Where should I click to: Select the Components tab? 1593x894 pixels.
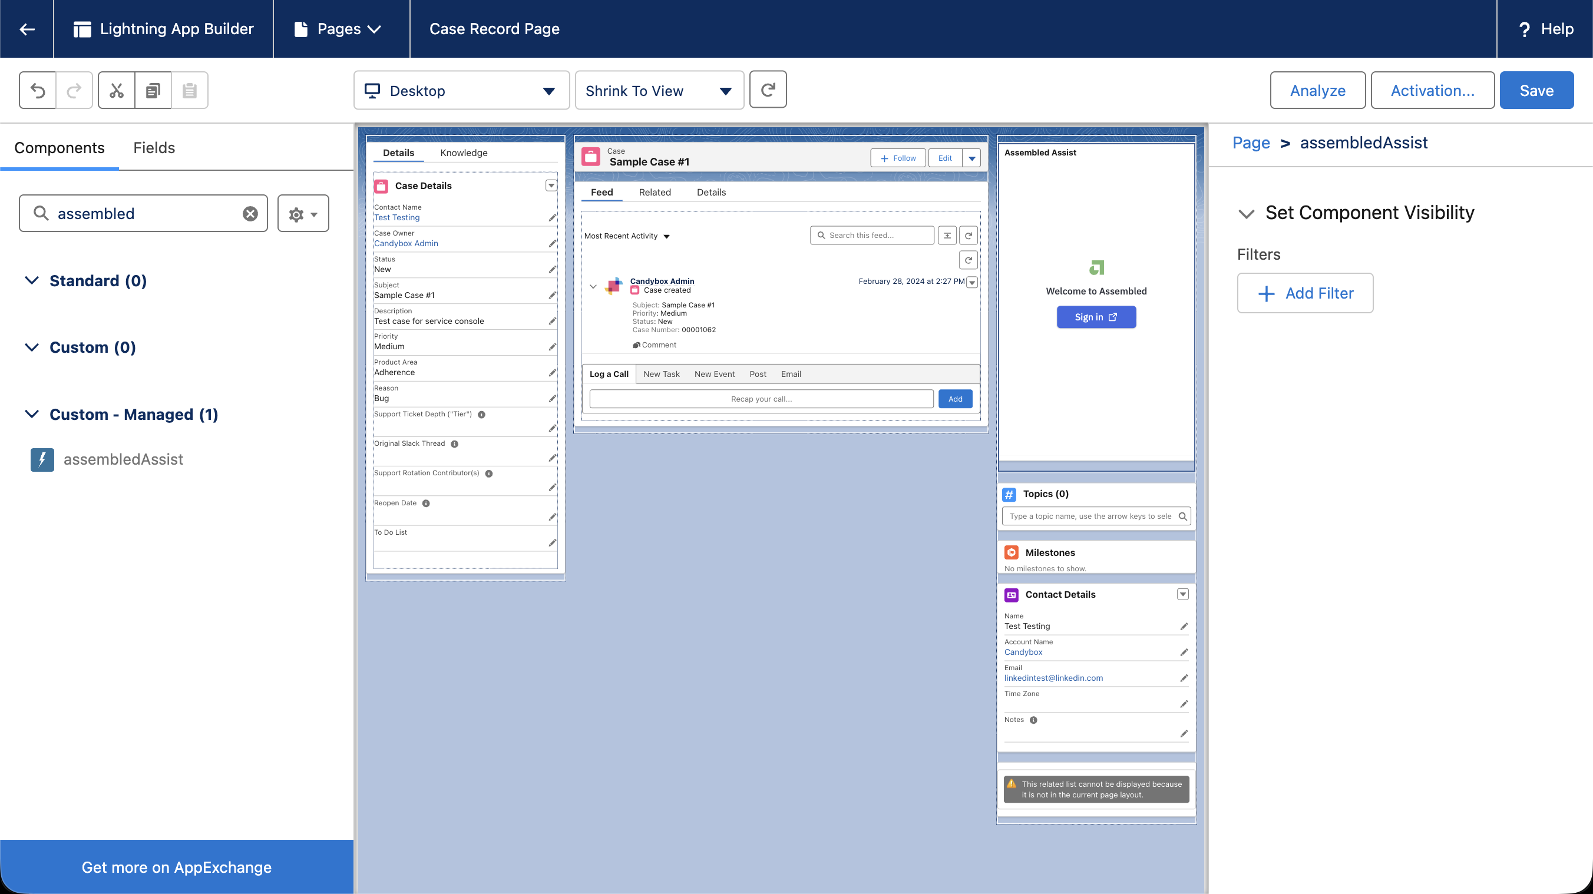pos(60,148)
